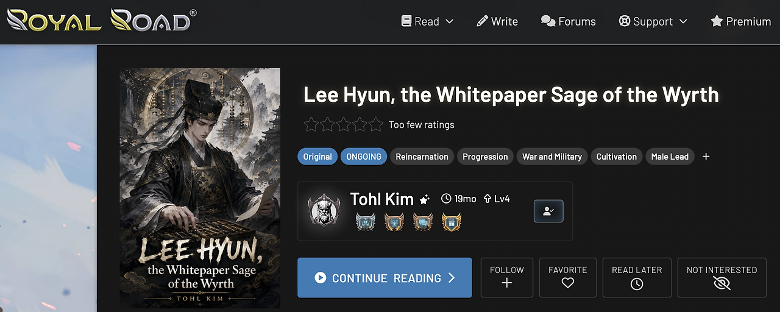The width and height of the screenshot is (780, 312).
Task: Click the second author achievement badge
Action: 394,222
